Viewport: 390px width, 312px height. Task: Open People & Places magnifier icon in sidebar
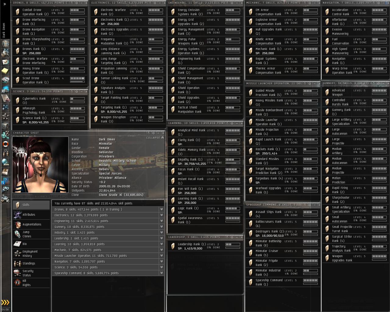[5, 53]
